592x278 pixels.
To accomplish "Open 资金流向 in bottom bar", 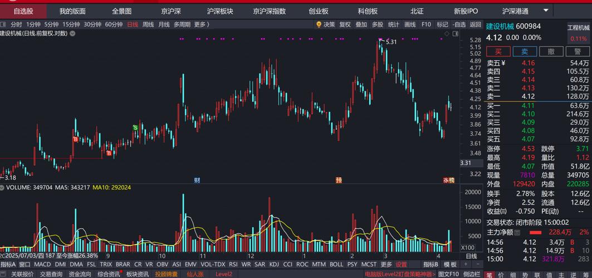I will pos(80,274).
